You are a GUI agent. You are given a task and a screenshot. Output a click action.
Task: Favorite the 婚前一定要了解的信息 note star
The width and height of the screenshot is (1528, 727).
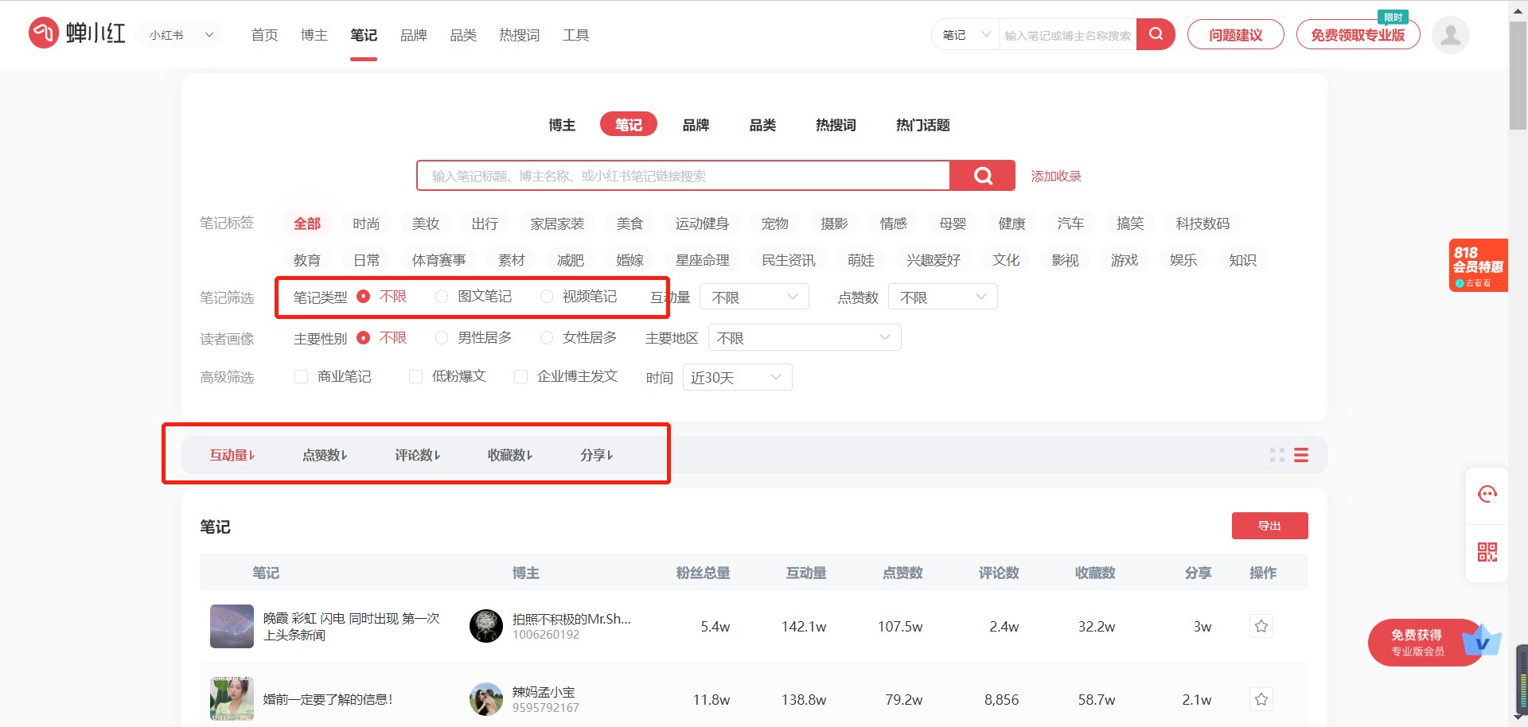coord(1261,699)
